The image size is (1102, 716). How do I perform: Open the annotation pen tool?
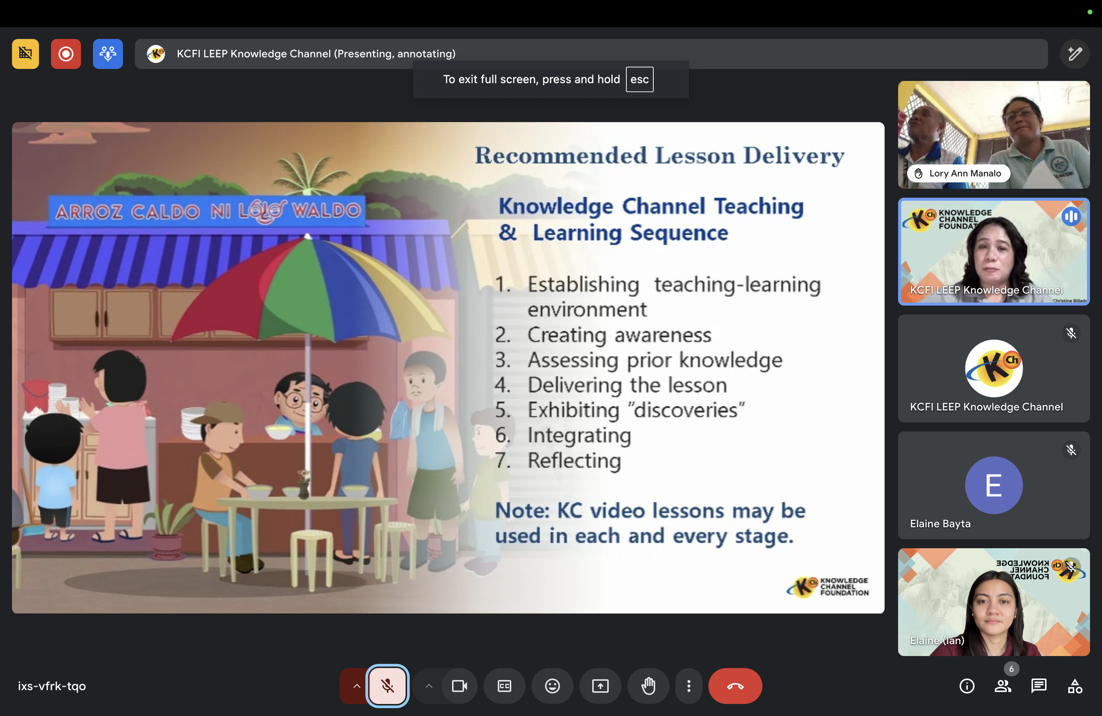pos(1075,54)
